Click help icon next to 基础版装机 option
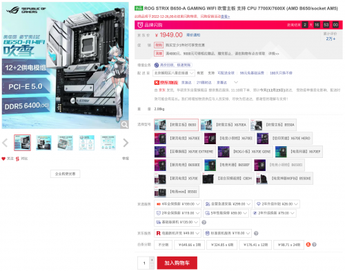 pyautogui.click(x=204, y=222)
